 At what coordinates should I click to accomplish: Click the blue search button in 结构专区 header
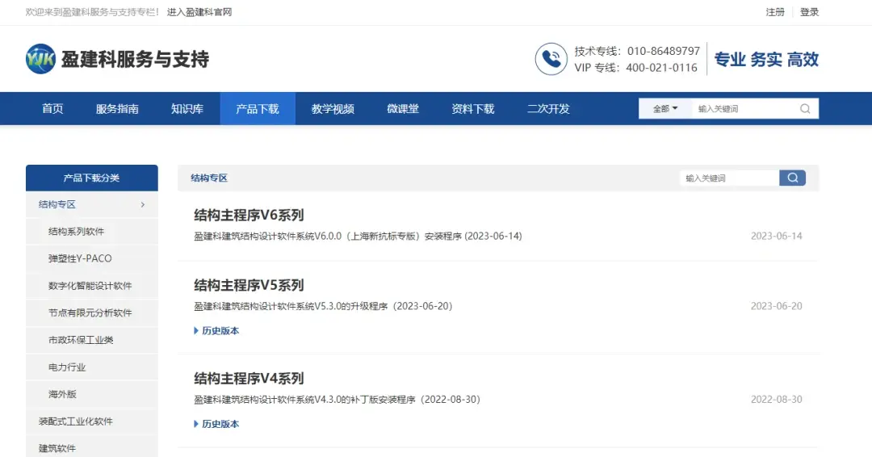point(793,178)
